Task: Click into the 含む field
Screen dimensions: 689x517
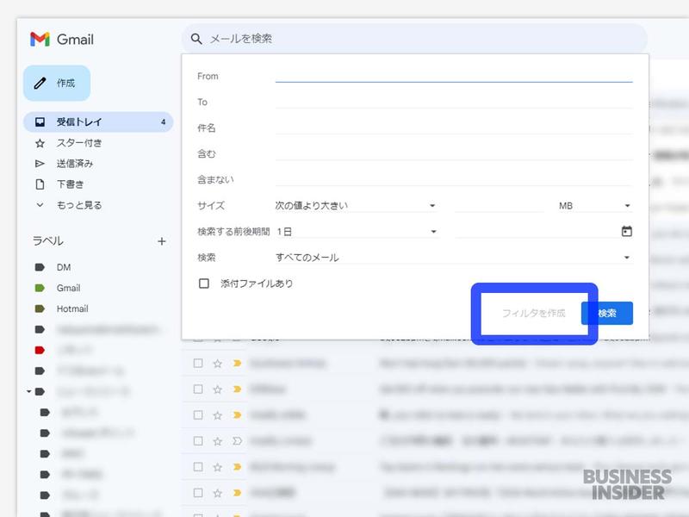Action: 454,153
